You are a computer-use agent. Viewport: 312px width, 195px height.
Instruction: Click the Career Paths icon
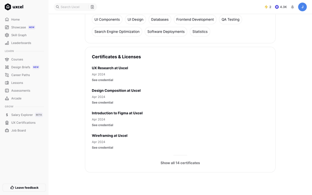7,75
